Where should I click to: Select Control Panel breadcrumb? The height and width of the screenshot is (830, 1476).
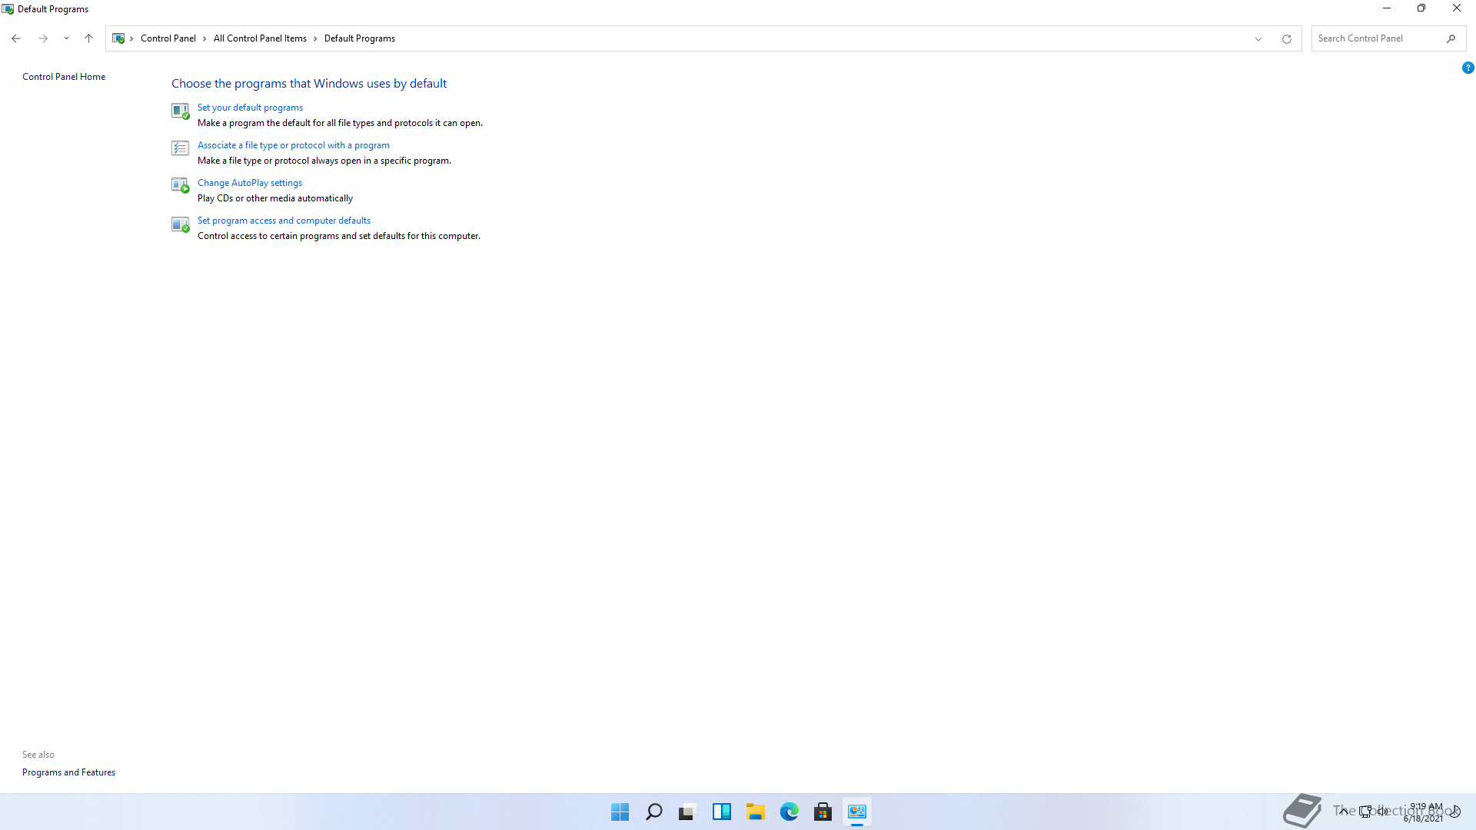click(168, 38)
